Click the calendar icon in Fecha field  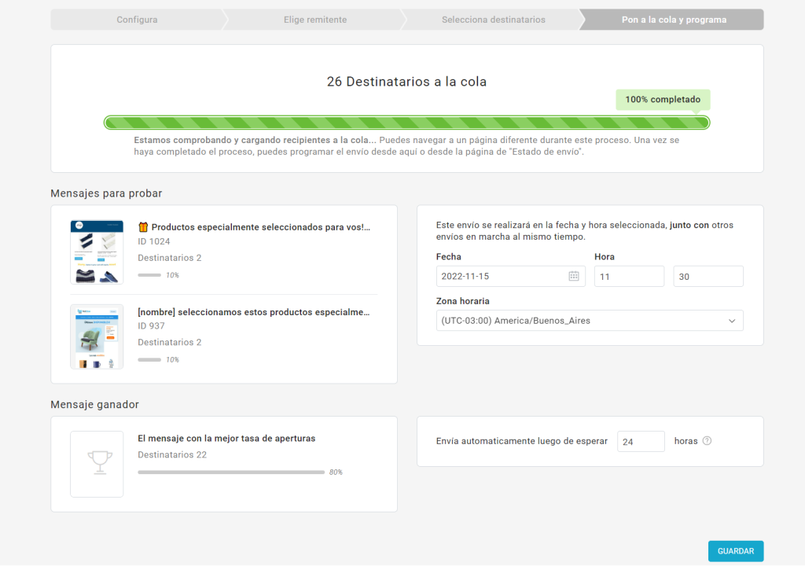click(574, 276)
